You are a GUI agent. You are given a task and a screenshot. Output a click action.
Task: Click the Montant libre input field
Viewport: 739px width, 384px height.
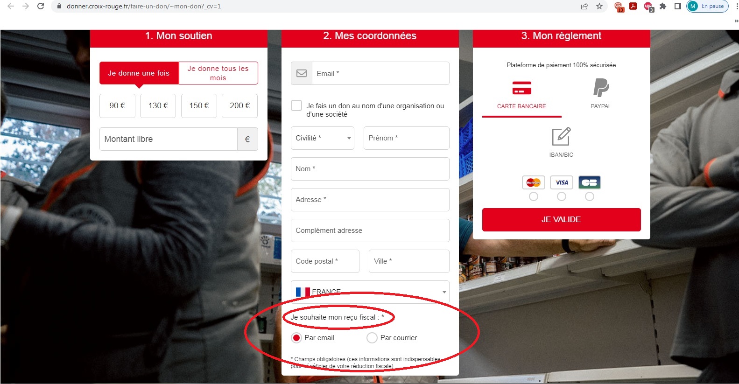click(x=169, y=139)
